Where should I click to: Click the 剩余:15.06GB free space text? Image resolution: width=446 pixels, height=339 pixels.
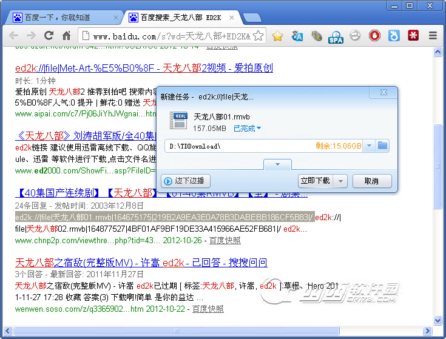pos(338,146)
